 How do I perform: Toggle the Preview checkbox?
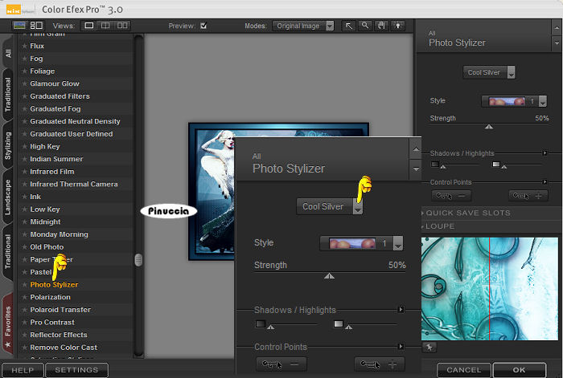(x=203, y=26)
